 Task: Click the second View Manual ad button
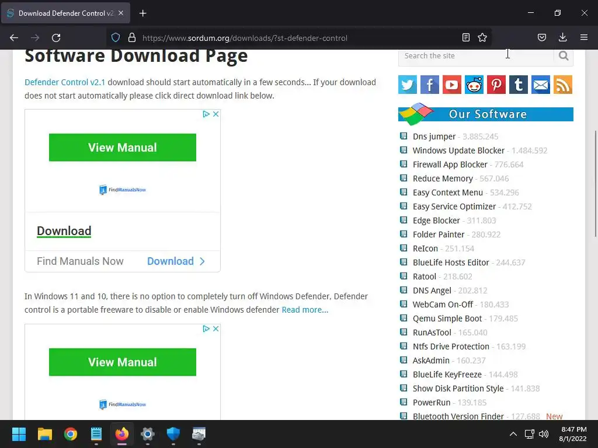[123, 362]
